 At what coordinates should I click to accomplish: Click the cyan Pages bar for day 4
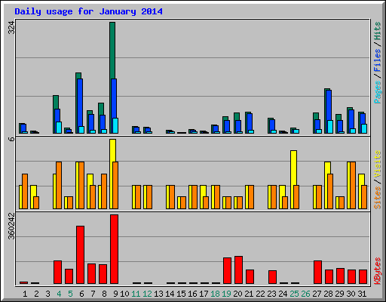59,128
